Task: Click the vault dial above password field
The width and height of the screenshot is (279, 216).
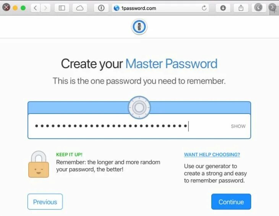Action: (139, 107)
